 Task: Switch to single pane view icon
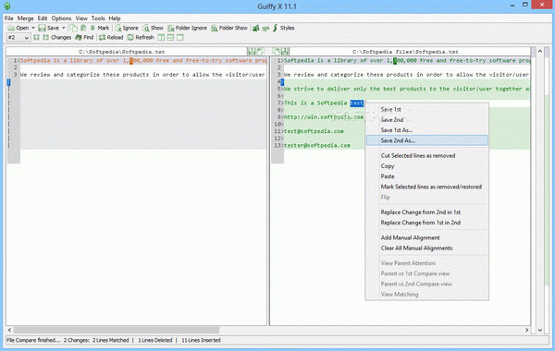click(180, 38)
